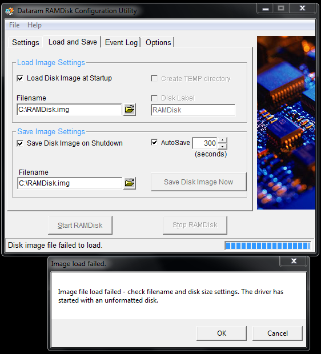Click OK in the error dialog

222,333
